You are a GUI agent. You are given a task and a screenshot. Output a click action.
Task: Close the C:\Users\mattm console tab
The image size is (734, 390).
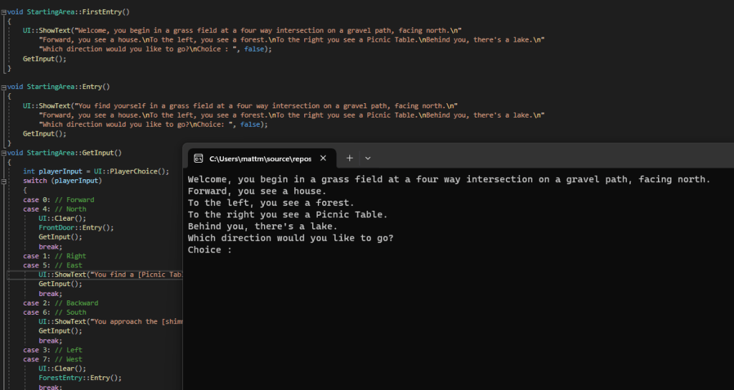pos(323,158)
